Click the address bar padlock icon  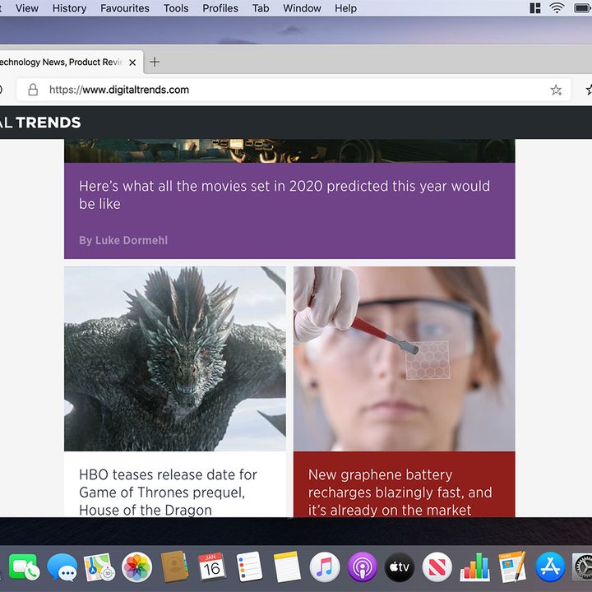point(33,90)
